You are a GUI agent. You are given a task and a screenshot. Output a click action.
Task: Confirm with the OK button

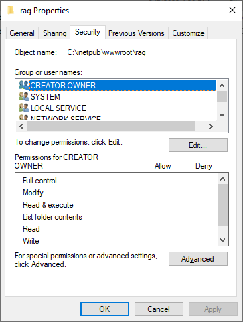tap(104, 309)
